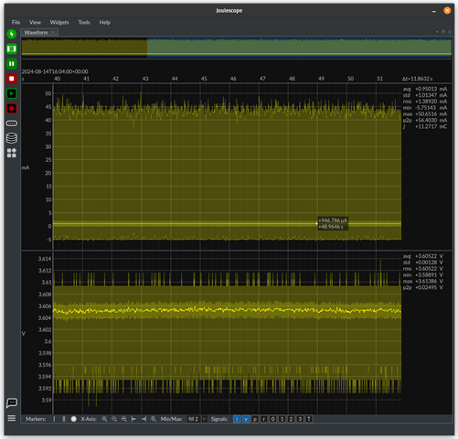
Task: Click the time axis tick labeled 50
Action: pos(351,79)
